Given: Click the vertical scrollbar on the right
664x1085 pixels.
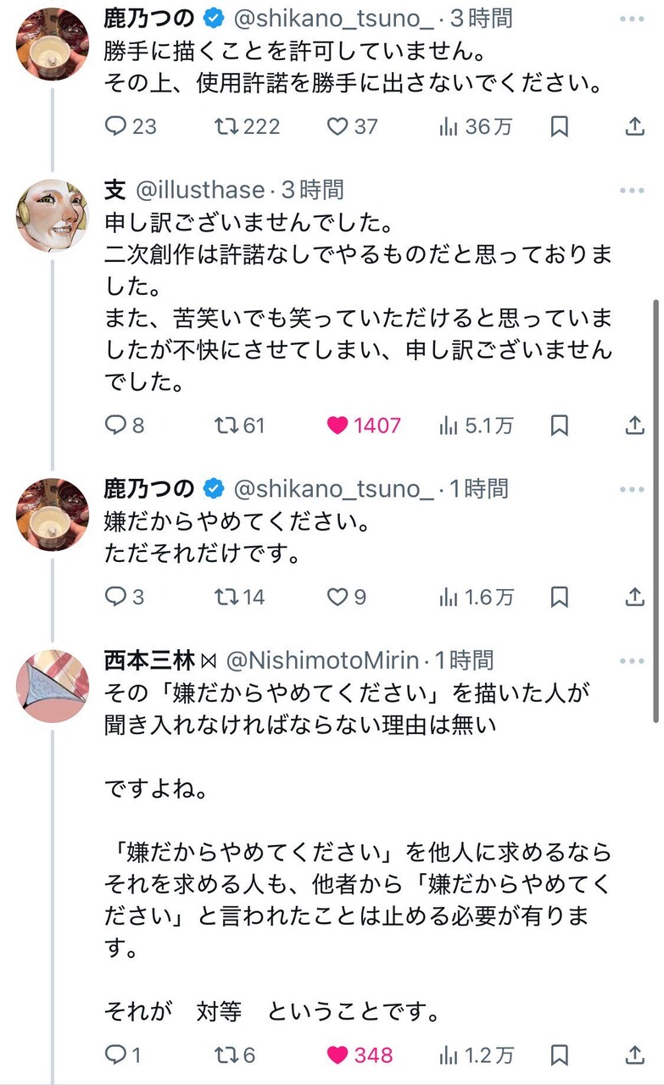Looking at the screenshot, I should (x=656, y=509).
